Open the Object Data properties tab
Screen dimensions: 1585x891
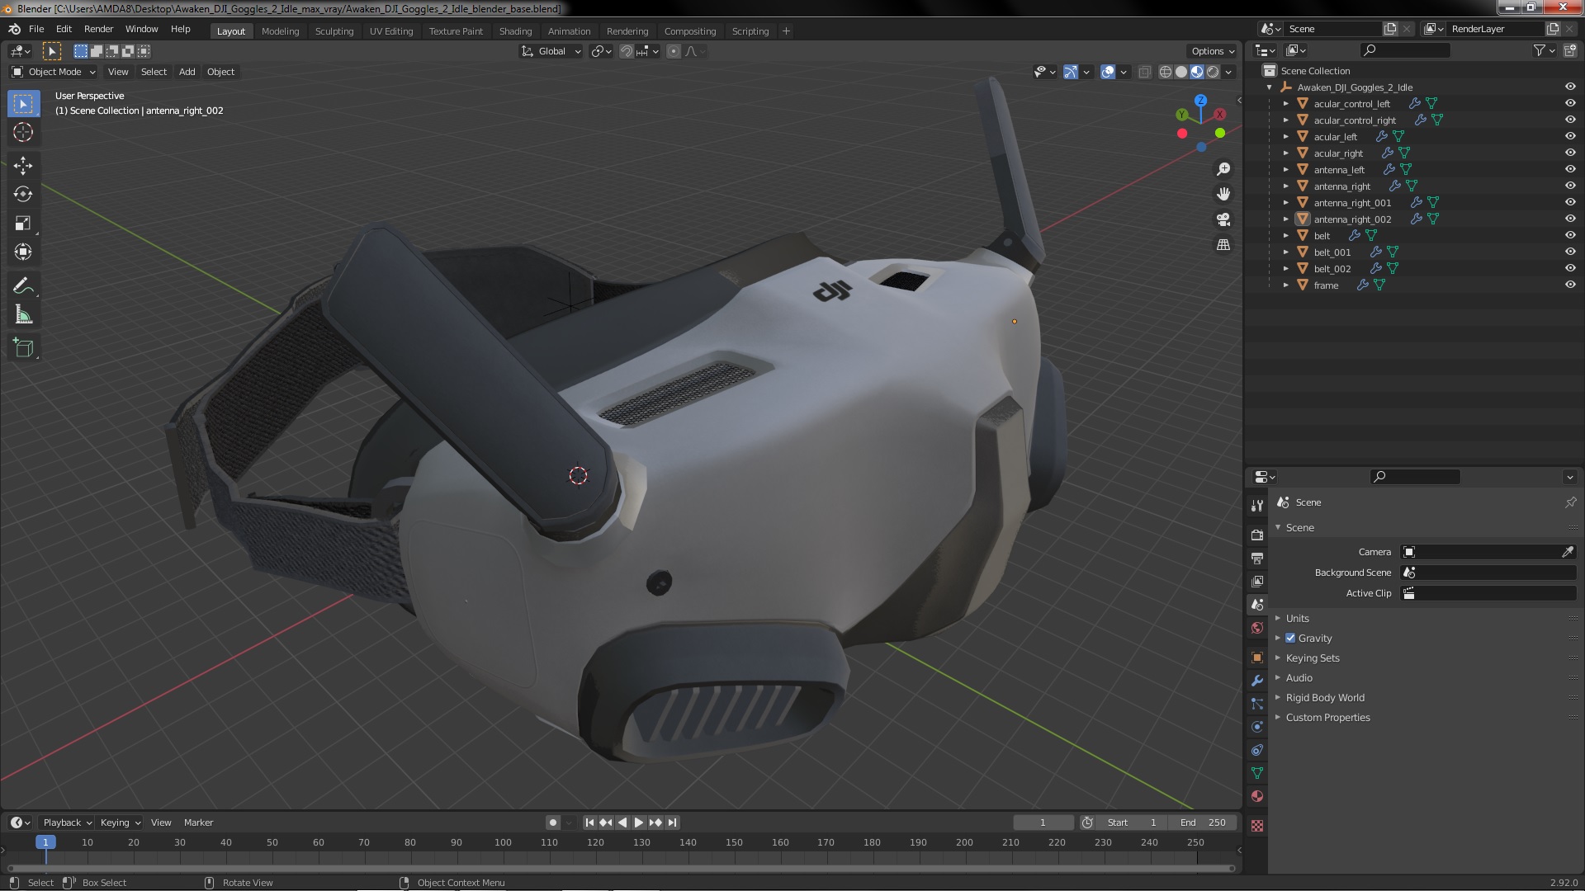point(1257,773)
